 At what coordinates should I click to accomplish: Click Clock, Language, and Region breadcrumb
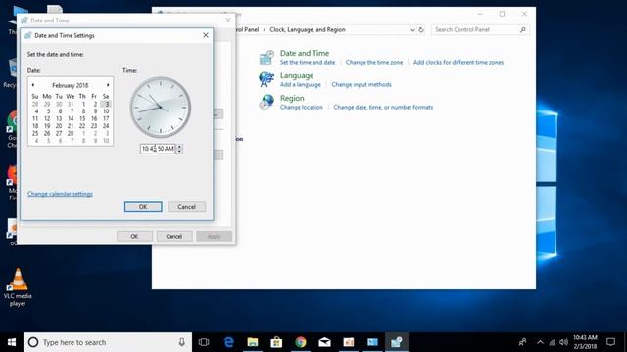(308, 30)
